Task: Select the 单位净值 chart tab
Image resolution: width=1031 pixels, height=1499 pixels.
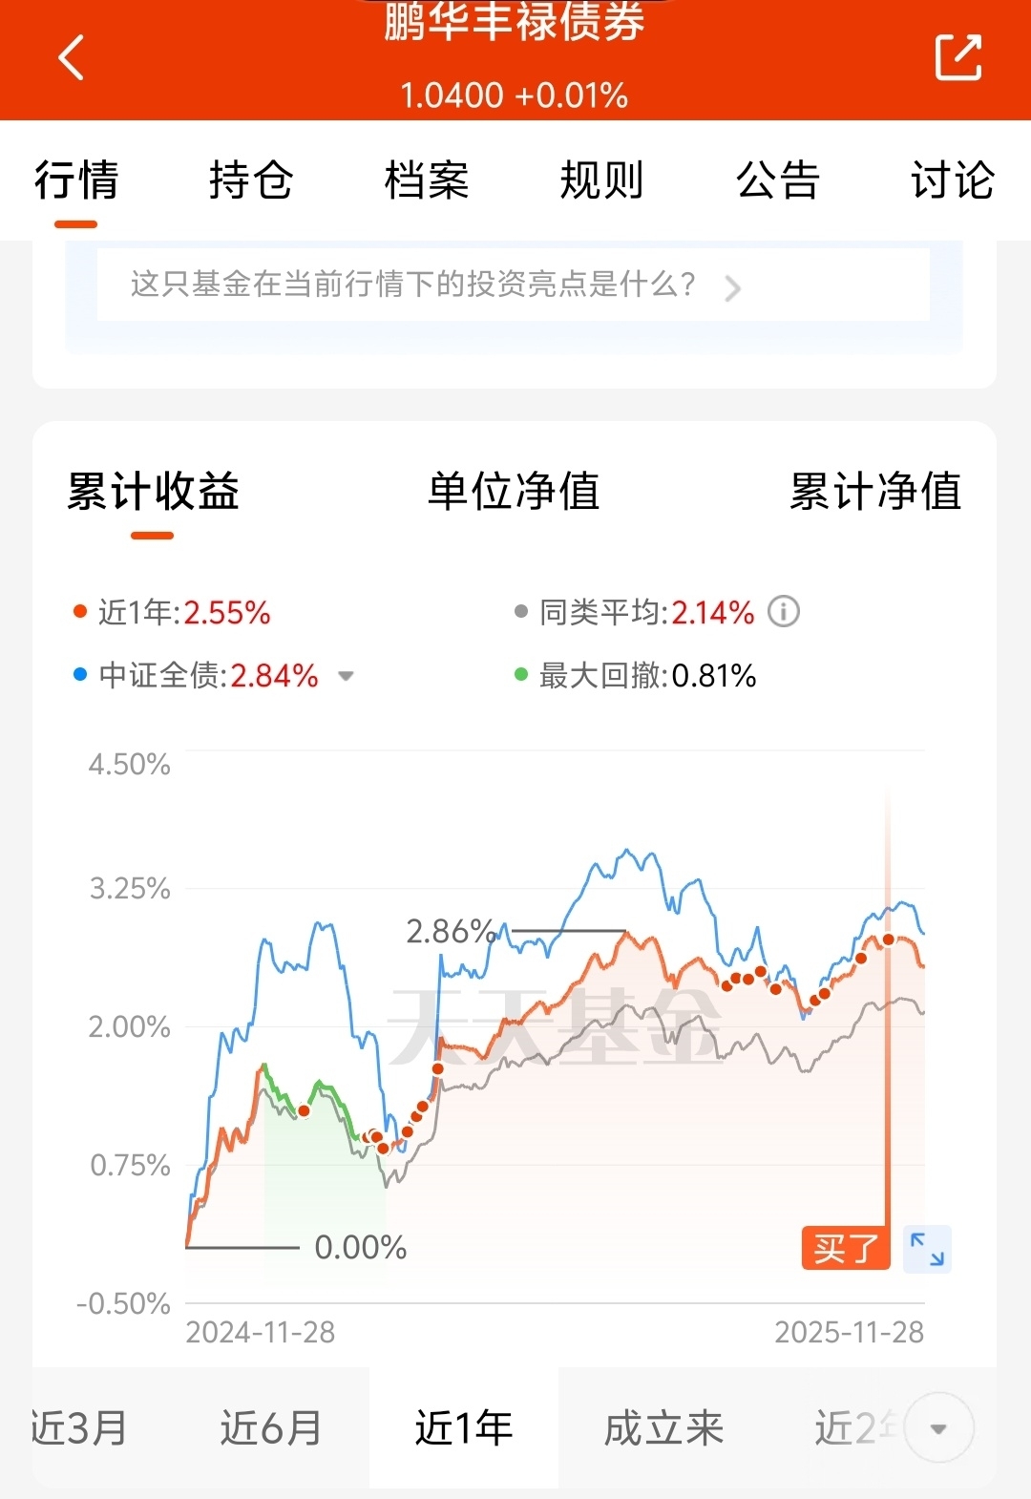Action: 514,492
